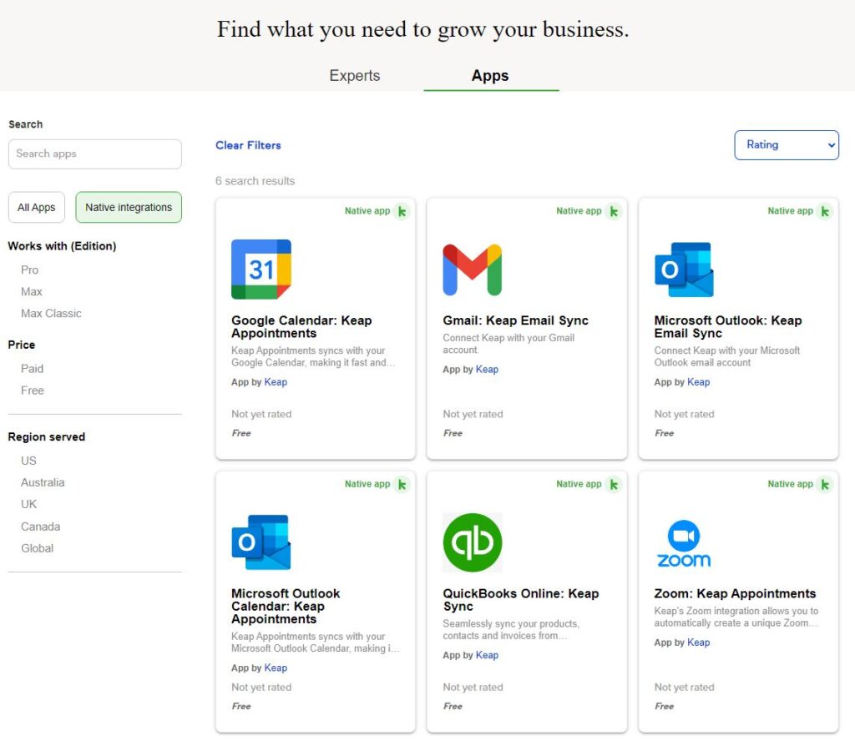Screen dimensions: 855x746
Task: Open Zoom: Keap Appointments title
Action: tap(735, 593)
